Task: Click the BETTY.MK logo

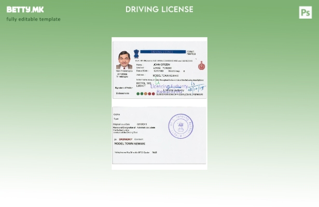Action: [25, 9]
